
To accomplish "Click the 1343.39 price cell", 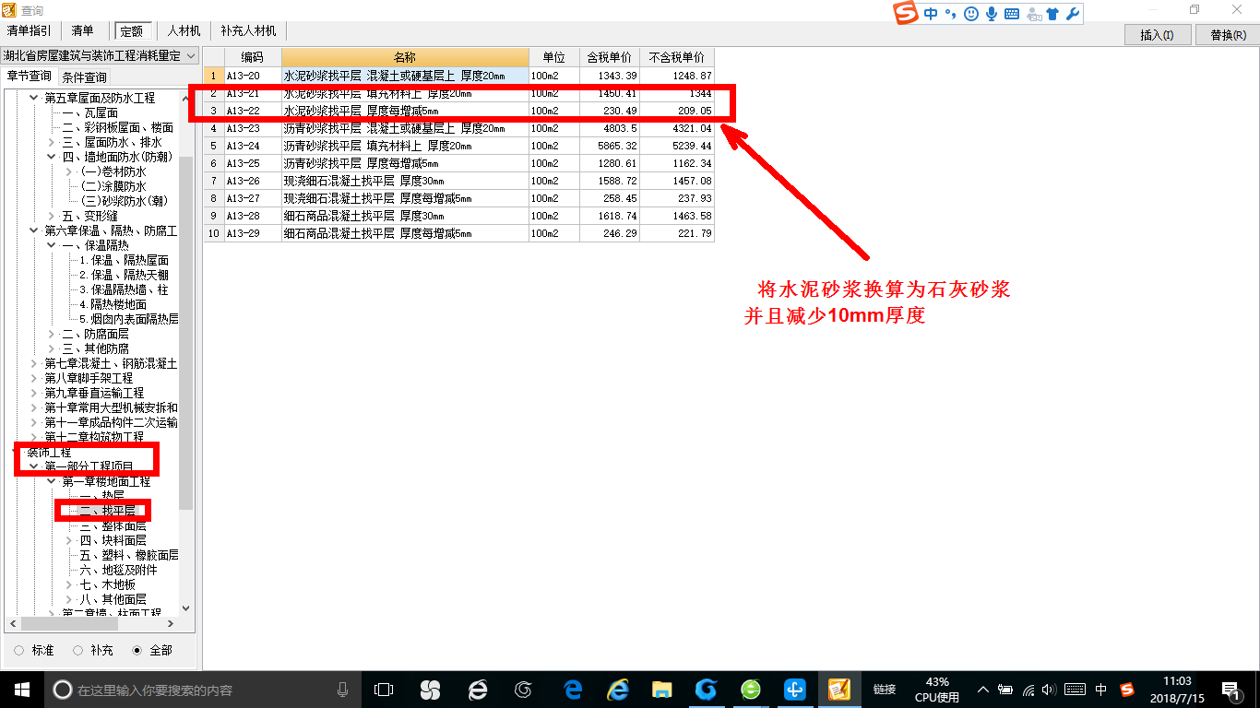I will click(609, 76).
